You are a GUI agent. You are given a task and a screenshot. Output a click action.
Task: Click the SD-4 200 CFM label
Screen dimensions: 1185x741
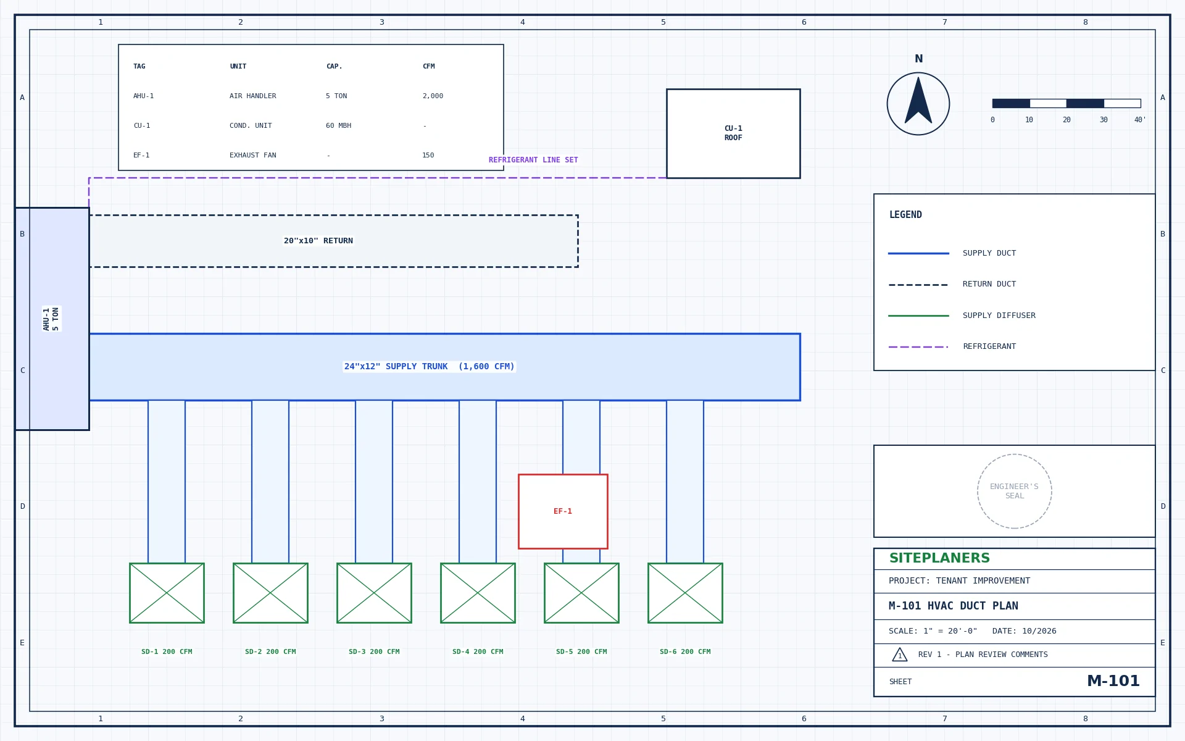pyautogui.click(x=478, y=652)
